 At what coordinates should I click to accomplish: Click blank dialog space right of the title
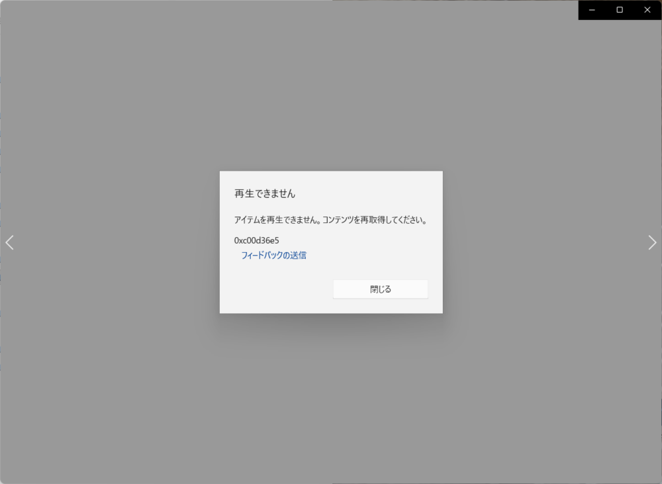pos(371,194)
